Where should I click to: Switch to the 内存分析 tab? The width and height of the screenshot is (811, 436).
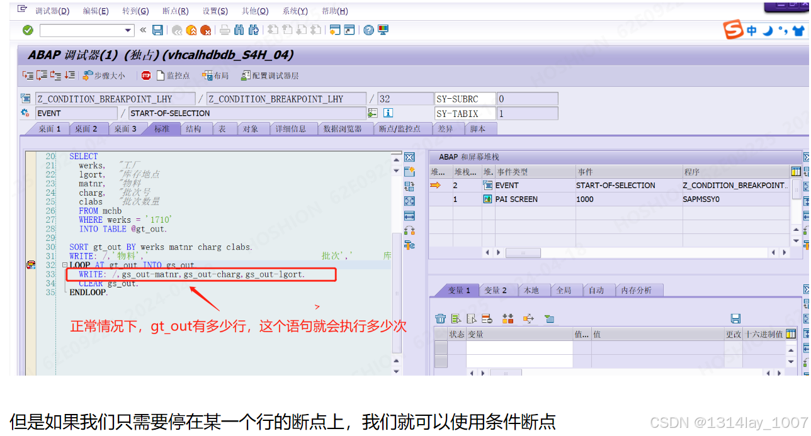tap(637, 290)
